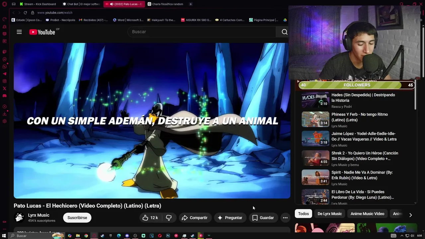The height and width of the screenshot is (239, 425).
Task: Open a new browser tab with plus
Action: coord(191,4)
